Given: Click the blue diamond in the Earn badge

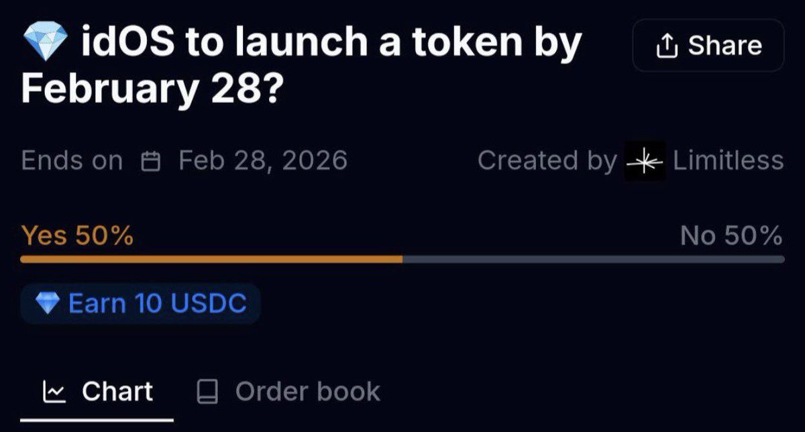Looking at the screenshot, I should coord(47,304).
